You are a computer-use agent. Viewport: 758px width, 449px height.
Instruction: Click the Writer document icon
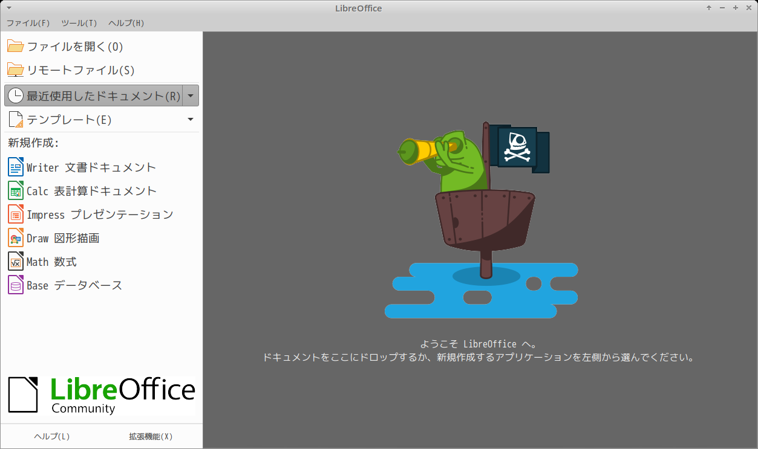click(x=16, y=167)
